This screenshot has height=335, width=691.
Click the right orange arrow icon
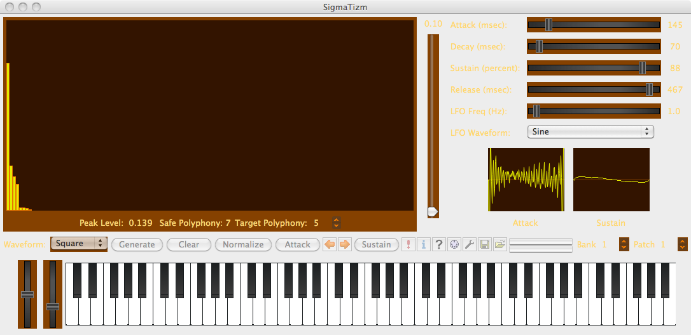coord(344,244)
